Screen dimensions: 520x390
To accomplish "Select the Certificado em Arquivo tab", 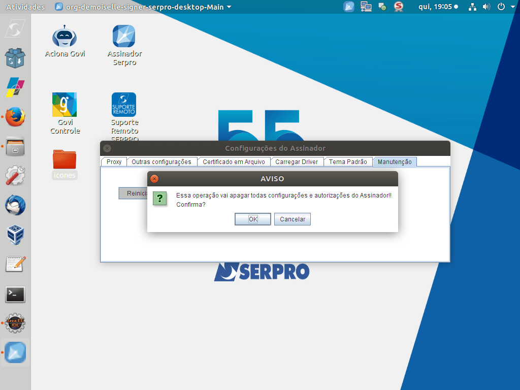I will [x=234, y=162].
